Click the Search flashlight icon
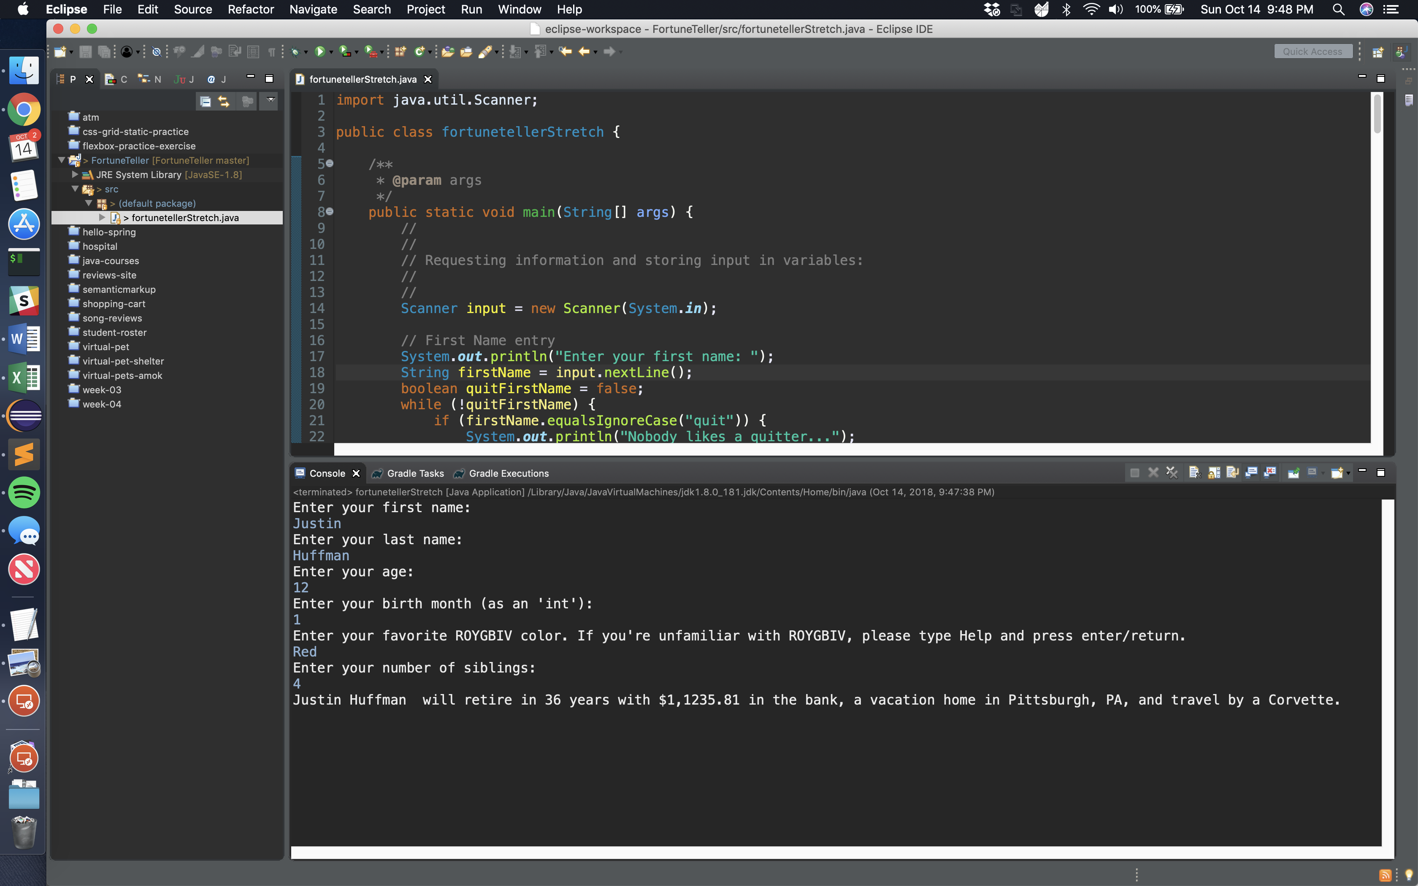The height and width of the screenshot is (886, 1418). [485, 51]
